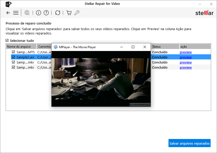
Task: Click the back arrow icon
Action: (8, 13)
